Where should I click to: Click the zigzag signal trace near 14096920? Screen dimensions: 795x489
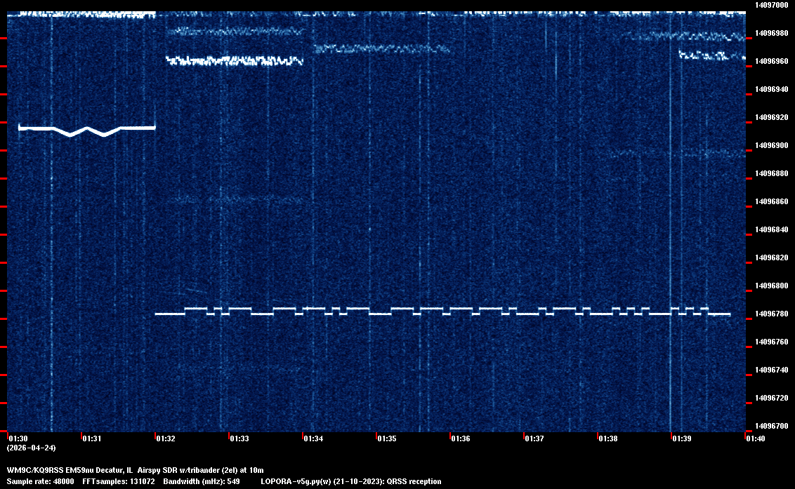[86, 130]
